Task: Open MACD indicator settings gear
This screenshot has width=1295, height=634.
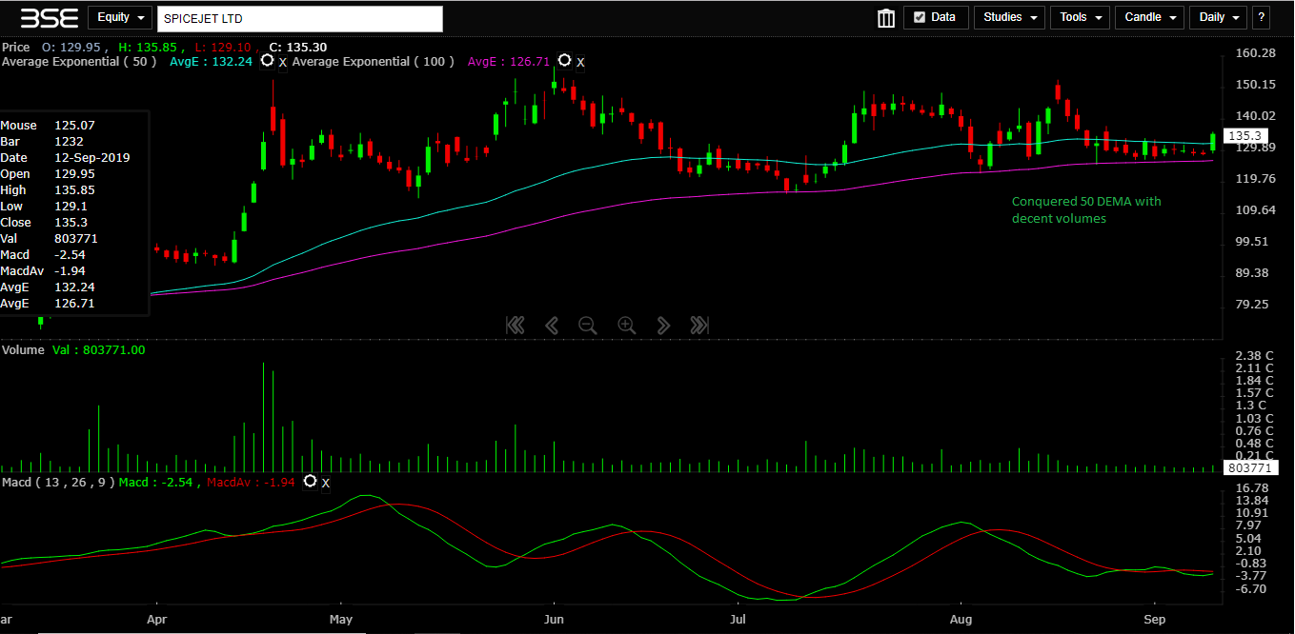Action: coord(310,482)
